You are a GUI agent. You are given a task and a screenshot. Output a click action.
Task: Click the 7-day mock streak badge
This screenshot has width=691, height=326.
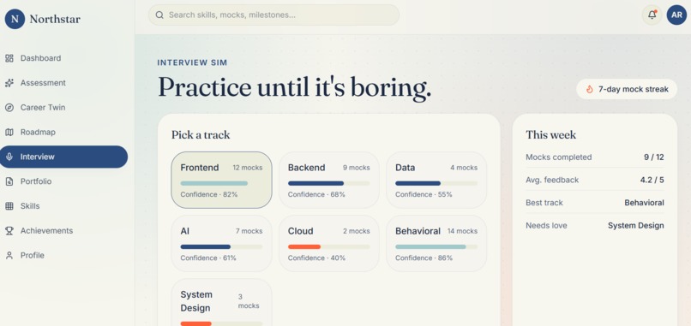627,89
